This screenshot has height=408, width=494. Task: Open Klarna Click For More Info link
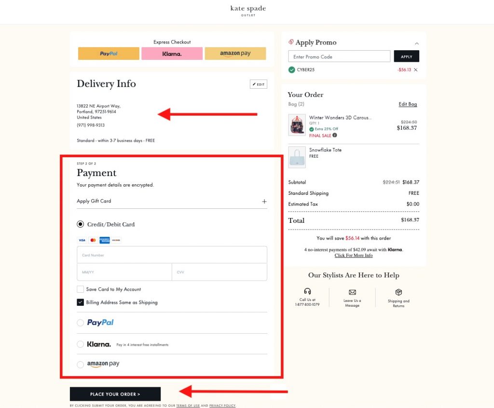(x=354, y=255)
